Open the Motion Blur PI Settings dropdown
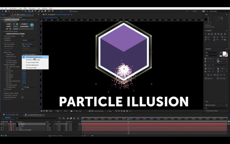230x144 pixels. [x=29, y=87]
